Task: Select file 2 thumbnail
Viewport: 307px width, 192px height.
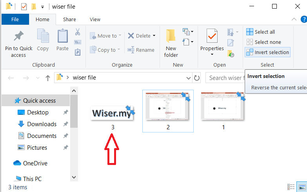Action: point(168,111)
